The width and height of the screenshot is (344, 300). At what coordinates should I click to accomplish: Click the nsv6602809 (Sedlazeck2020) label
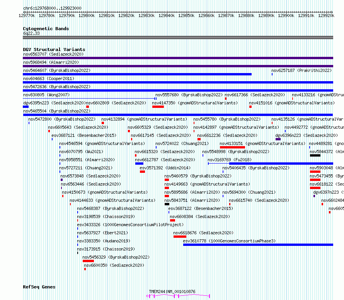click(116, 103)
